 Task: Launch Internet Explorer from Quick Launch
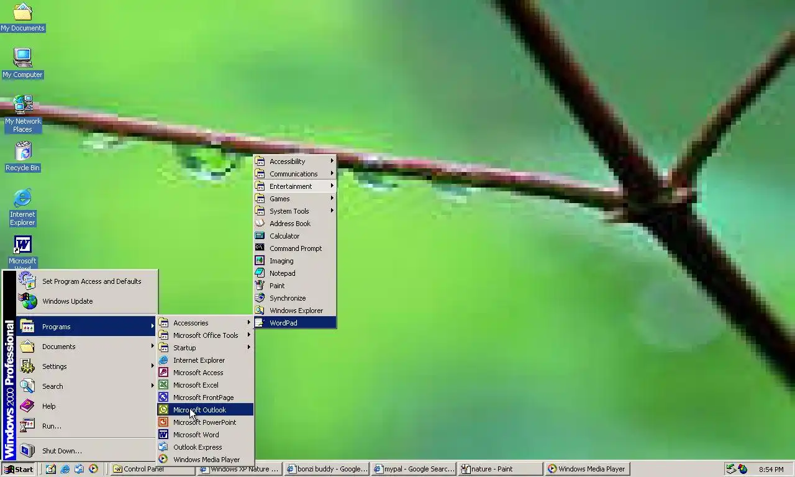(x=65, y=469)
